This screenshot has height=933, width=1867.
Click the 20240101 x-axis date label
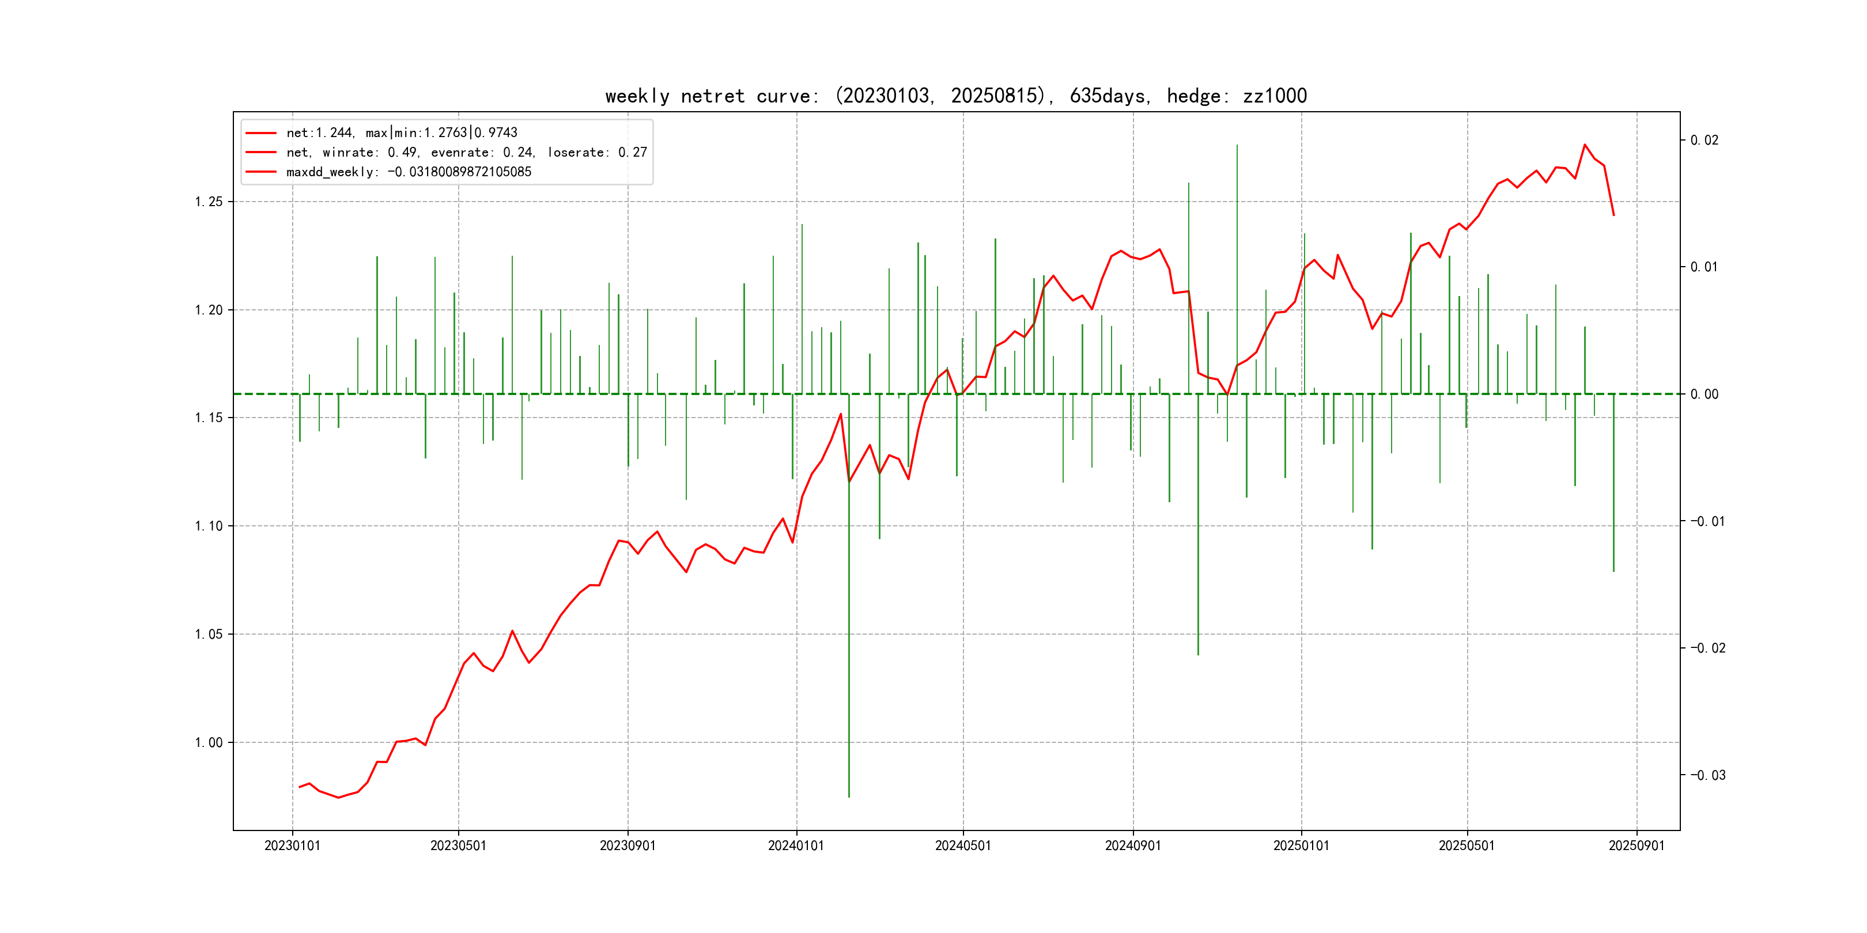click(796, 846)
